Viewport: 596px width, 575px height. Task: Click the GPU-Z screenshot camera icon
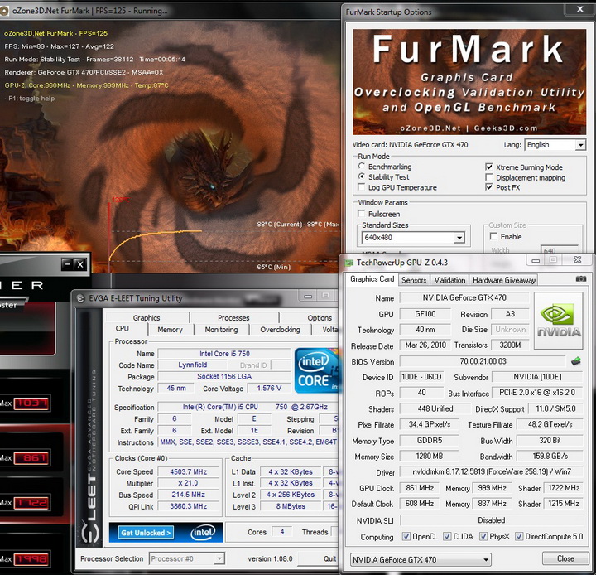pyautogui.click(x=581, y=279)
